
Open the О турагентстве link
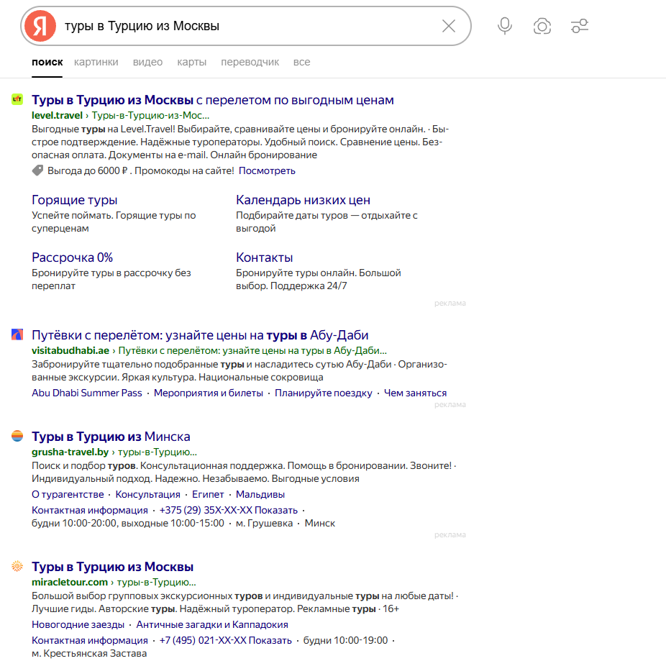pyautogui.click(x=68, y=494)
